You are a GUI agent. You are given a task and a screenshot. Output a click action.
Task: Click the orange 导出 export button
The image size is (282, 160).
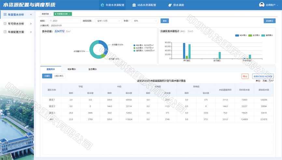245,76
